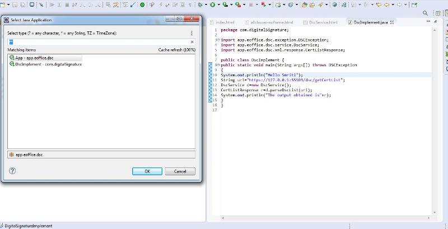
Task: Click the green Coverage circle icon
Action: (142, 4)
